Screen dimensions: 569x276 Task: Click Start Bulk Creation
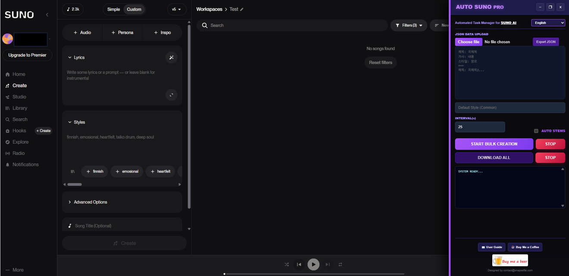(494, 144)
